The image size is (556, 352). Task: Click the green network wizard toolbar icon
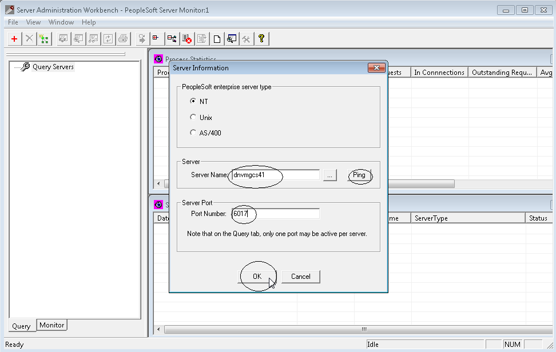[44, 39]
